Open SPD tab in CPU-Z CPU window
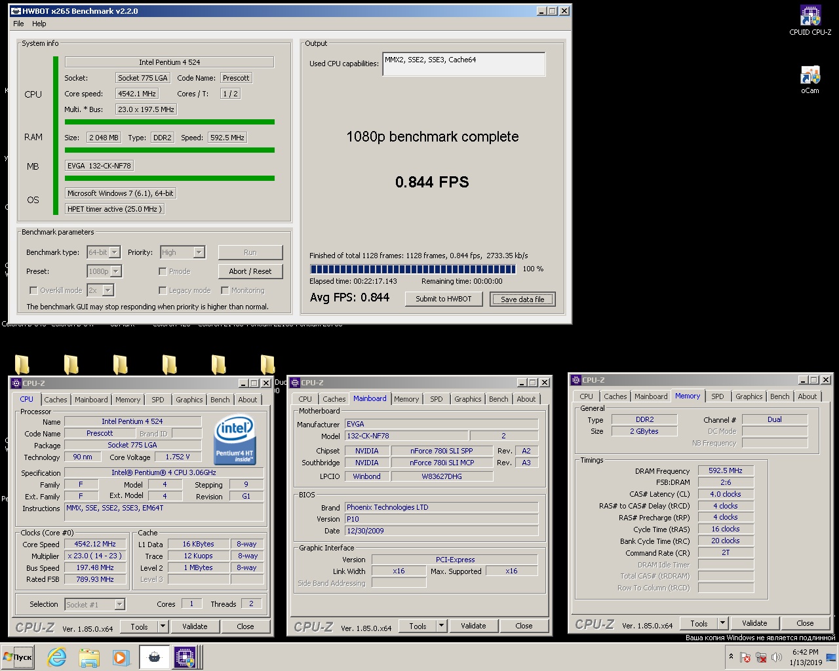The width and height of the screenshot is (839, 671). coord(158,400)
